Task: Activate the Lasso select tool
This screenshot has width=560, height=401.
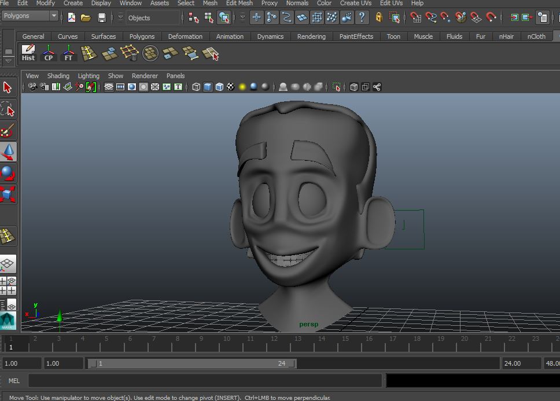Action: tap(8, 109)
